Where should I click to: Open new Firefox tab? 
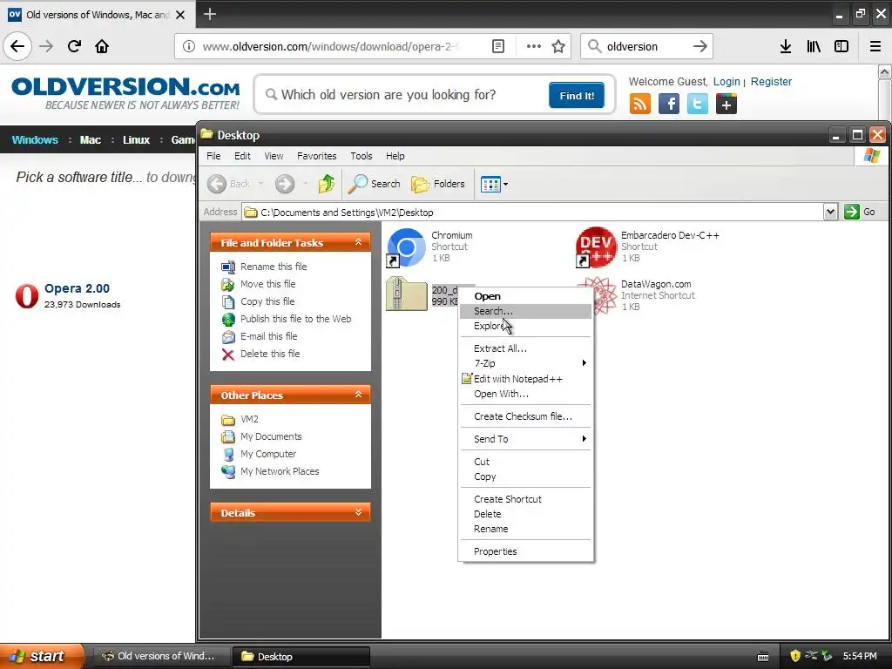tap(210, 14)
